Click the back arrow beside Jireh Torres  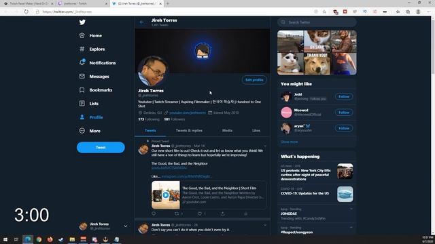[142, 22]
